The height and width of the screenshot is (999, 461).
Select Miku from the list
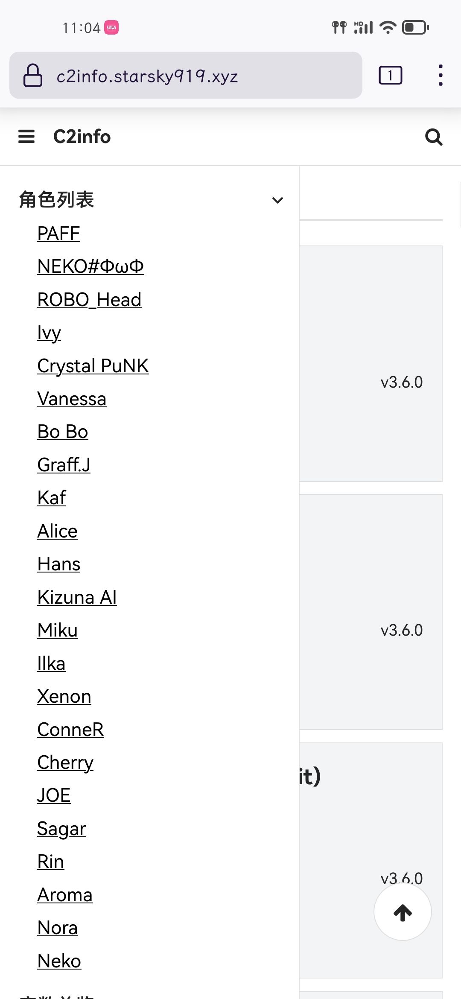coord(58,630)
